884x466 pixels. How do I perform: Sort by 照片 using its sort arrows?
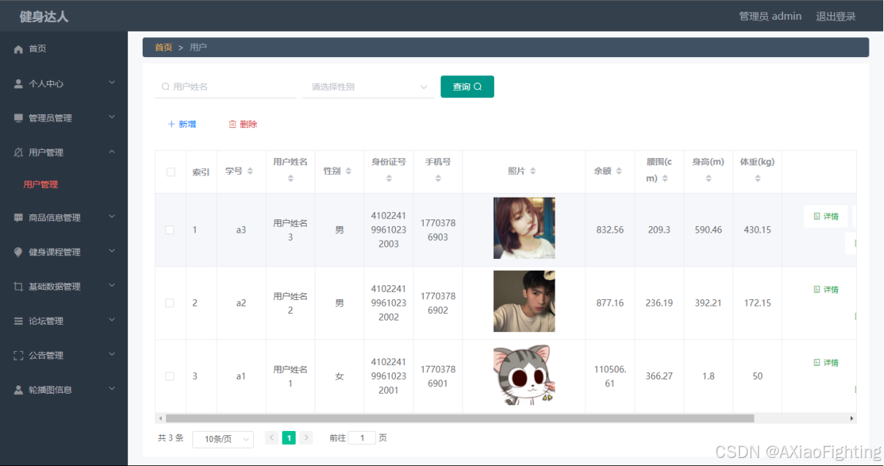(533, 171)
